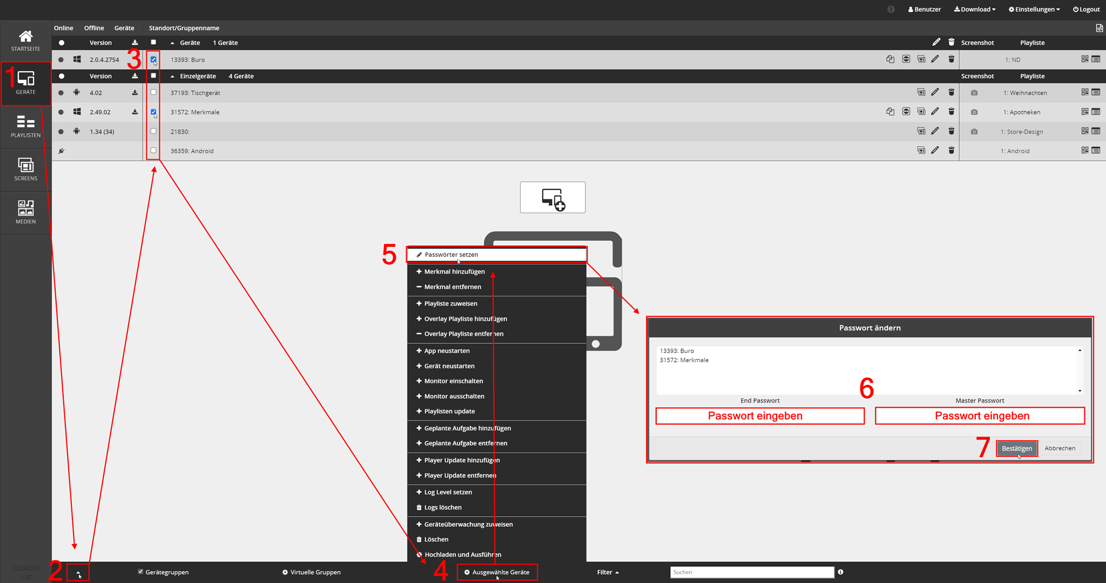Image resolution: width=1106 pixels, height=583 pixels.
Task: Click Abbrechen in the Passwort ändern dialog
Action: point(1060,449)
